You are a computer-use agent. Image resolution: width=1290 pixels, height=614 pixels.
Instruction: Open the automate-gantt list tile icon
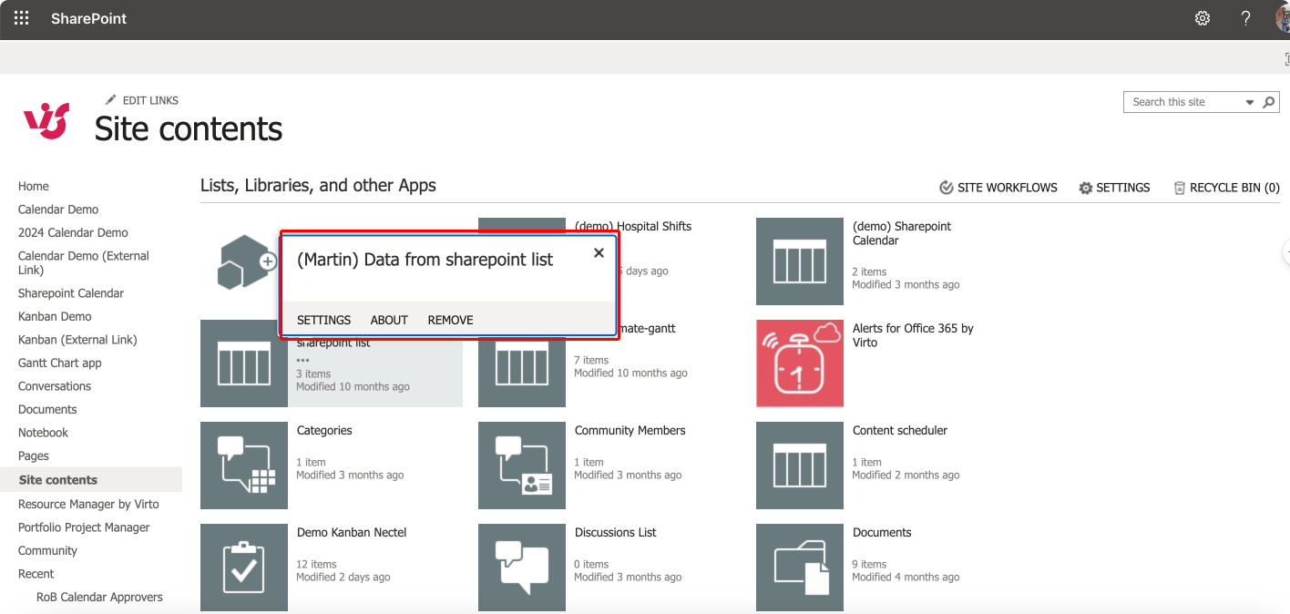522,374
